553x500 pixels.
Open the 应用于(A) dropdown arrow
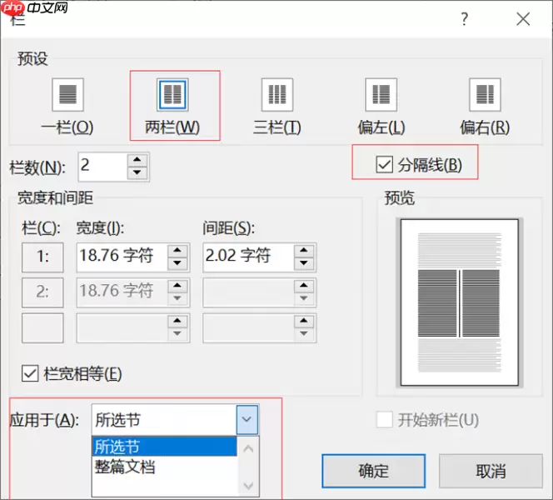pos(247,419)
